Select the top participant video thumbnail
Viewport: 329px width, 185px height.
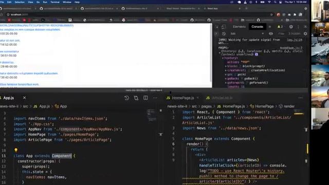click(320, 11)
